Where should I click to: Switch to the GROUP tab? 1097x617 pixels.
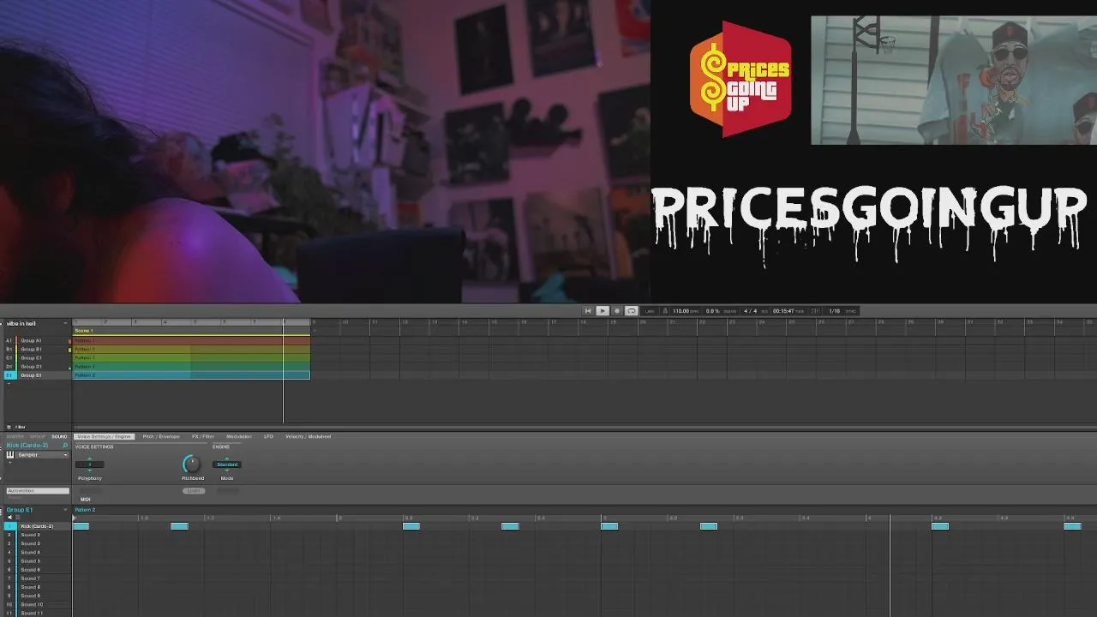pos(38,436)
